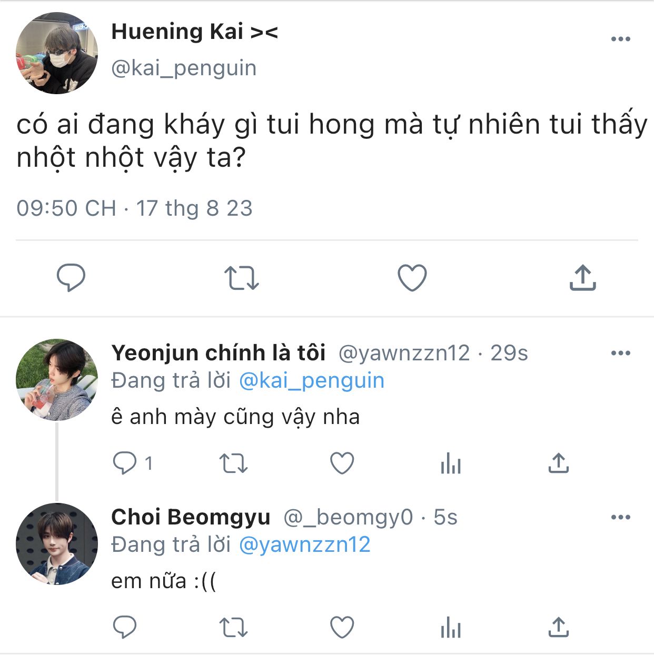Open the @yawnzzn12 mention link in Beomgyu's reply

click(x=305, y=545)
